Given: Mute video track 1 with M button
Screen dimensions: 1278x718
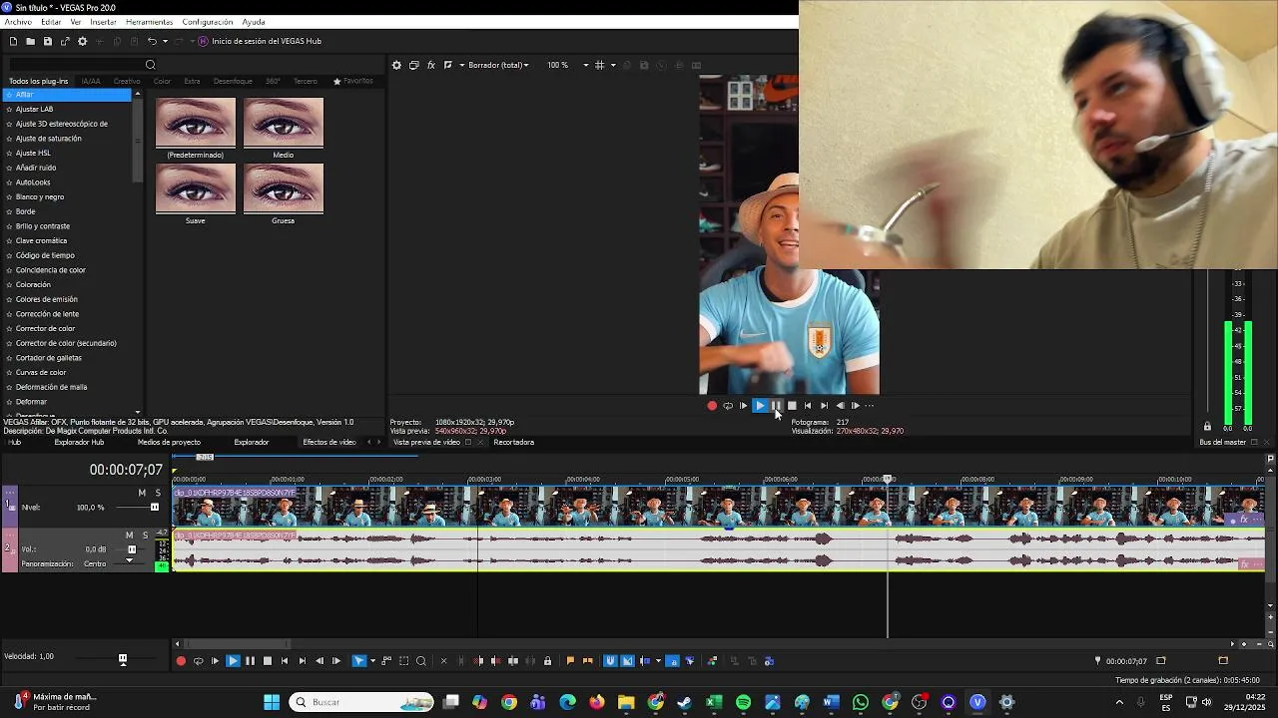Looking at the screenshot, I should [x=142, y=493].
